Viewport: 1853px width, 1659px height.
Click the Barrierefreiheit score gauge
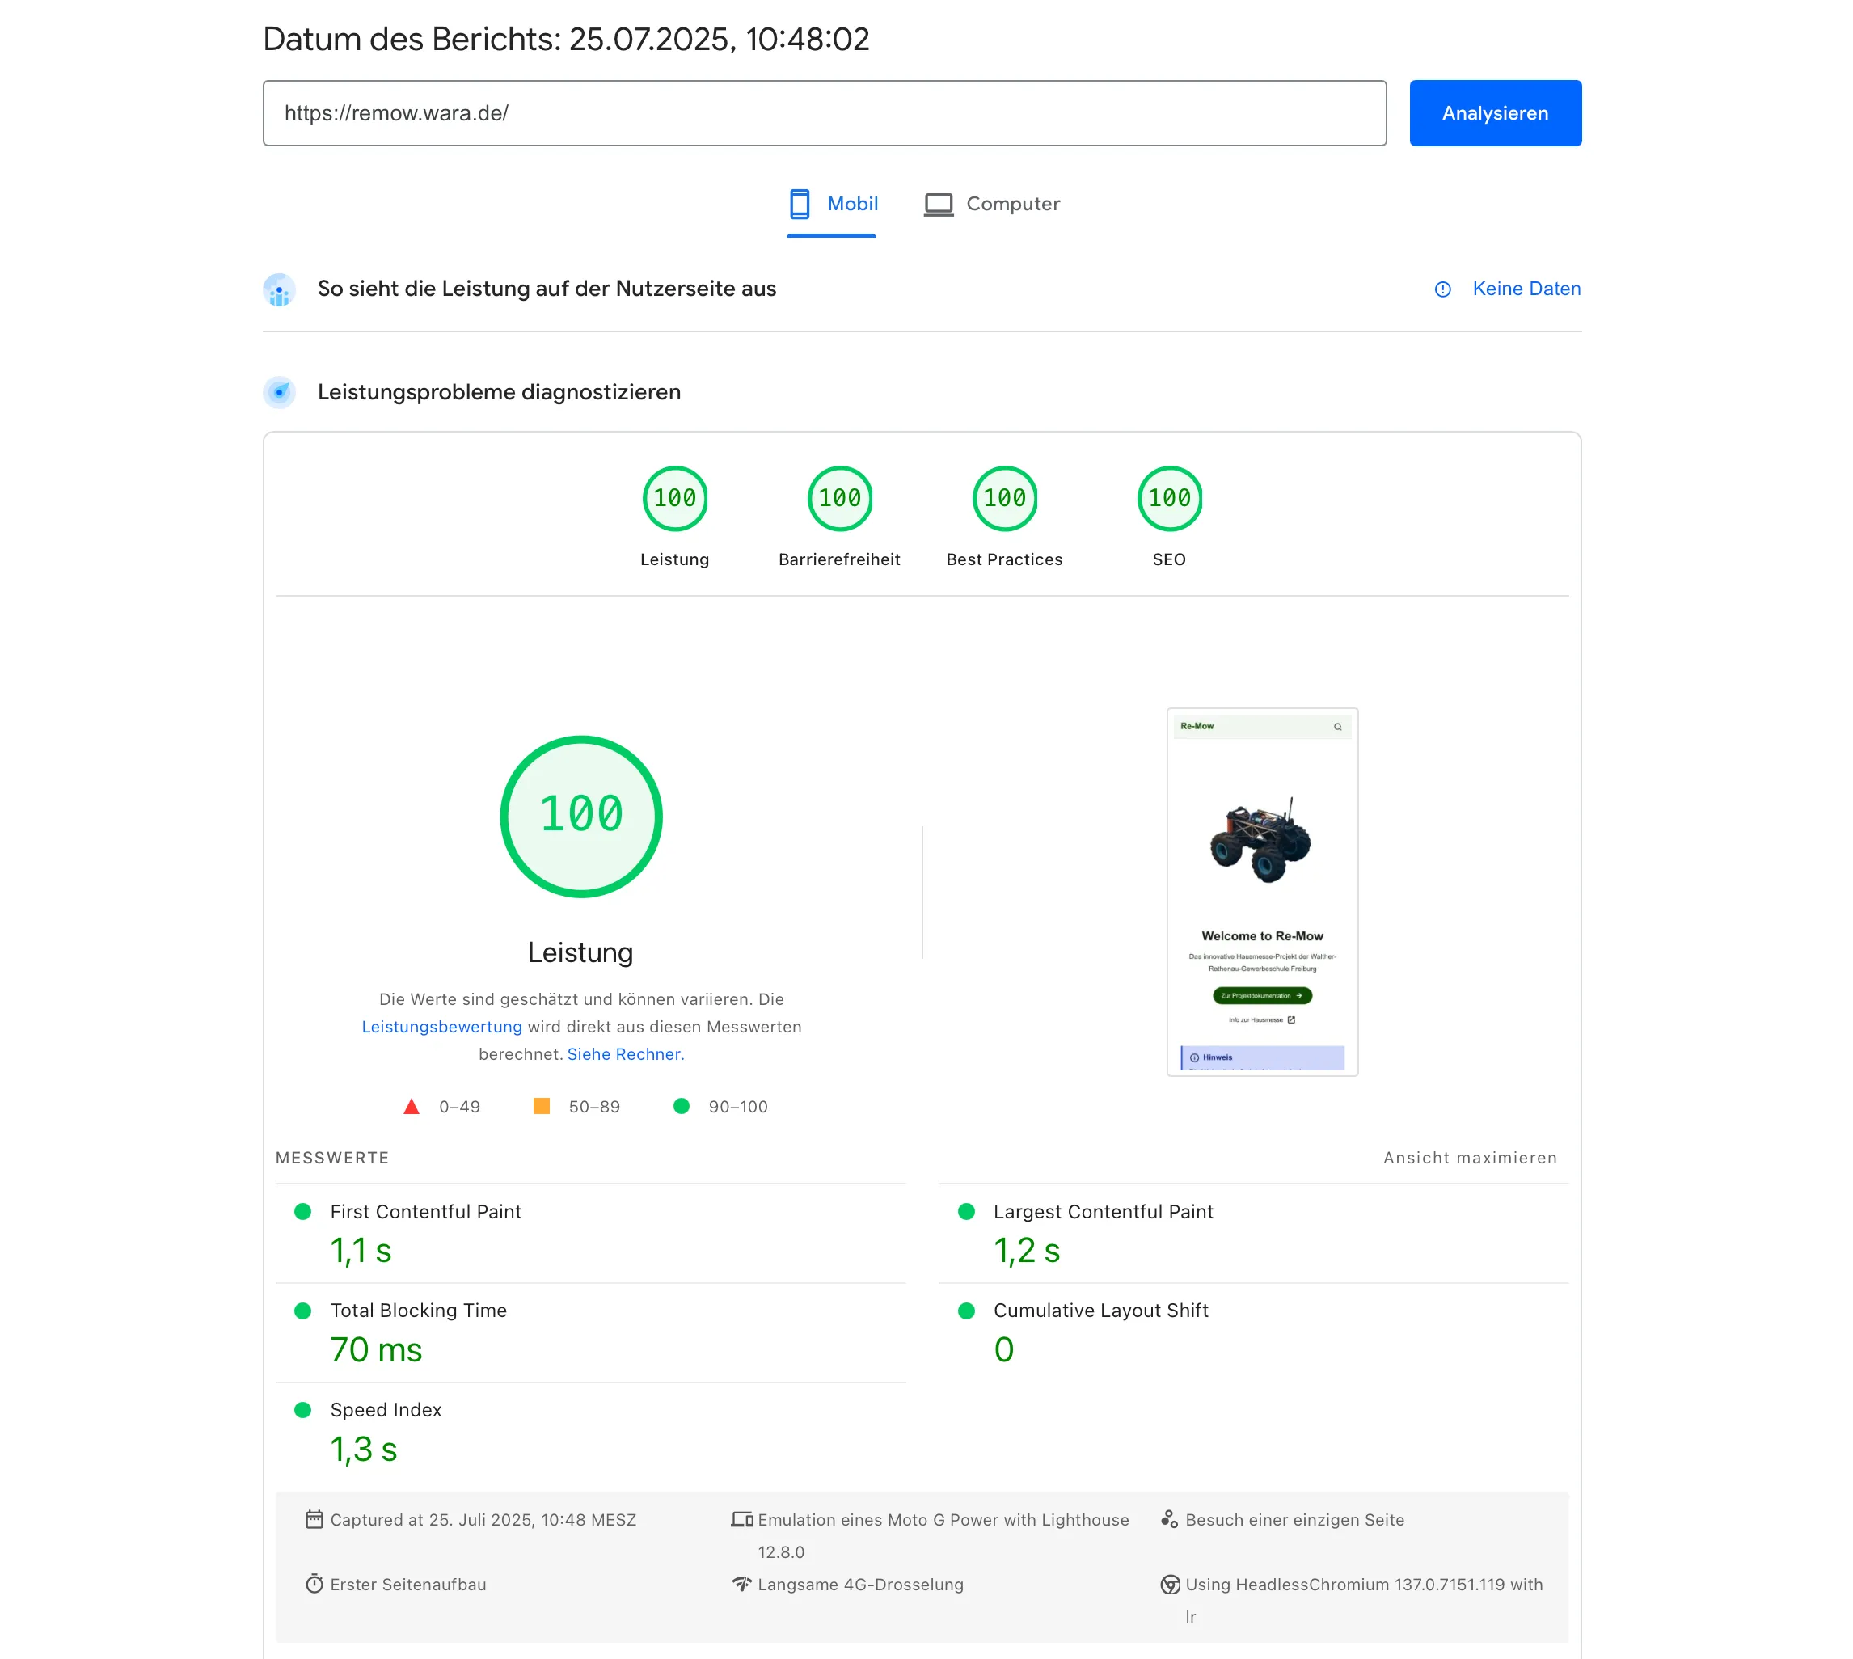tap(838, 498)
